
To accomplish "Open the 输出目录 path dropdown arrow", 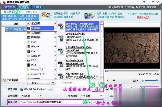I will point(89,102).
